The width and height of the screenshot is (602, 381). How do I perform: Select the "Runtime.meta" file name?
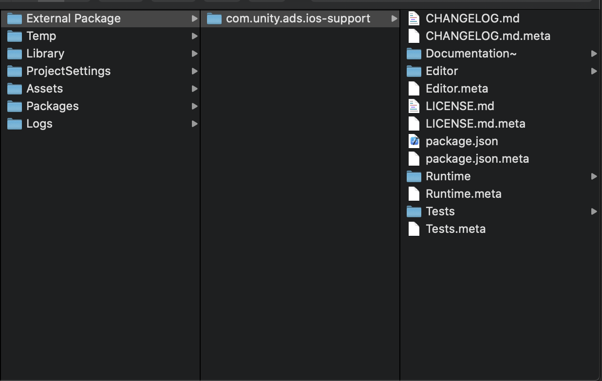point(464,194)
